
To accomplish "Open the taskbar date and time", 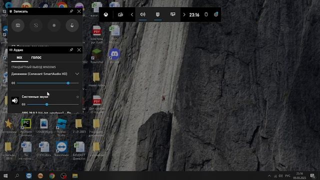I will [x=299, y=175].
